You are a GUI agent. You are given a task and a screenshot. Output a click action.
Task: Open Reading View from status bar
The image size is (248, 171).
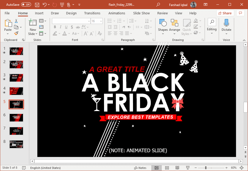(x=177, y=168)
